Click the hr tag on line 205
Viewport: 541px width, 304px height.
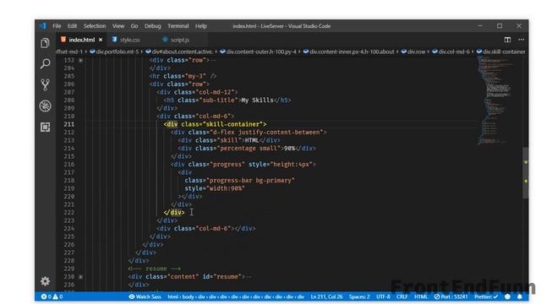(x=183, y=76)
